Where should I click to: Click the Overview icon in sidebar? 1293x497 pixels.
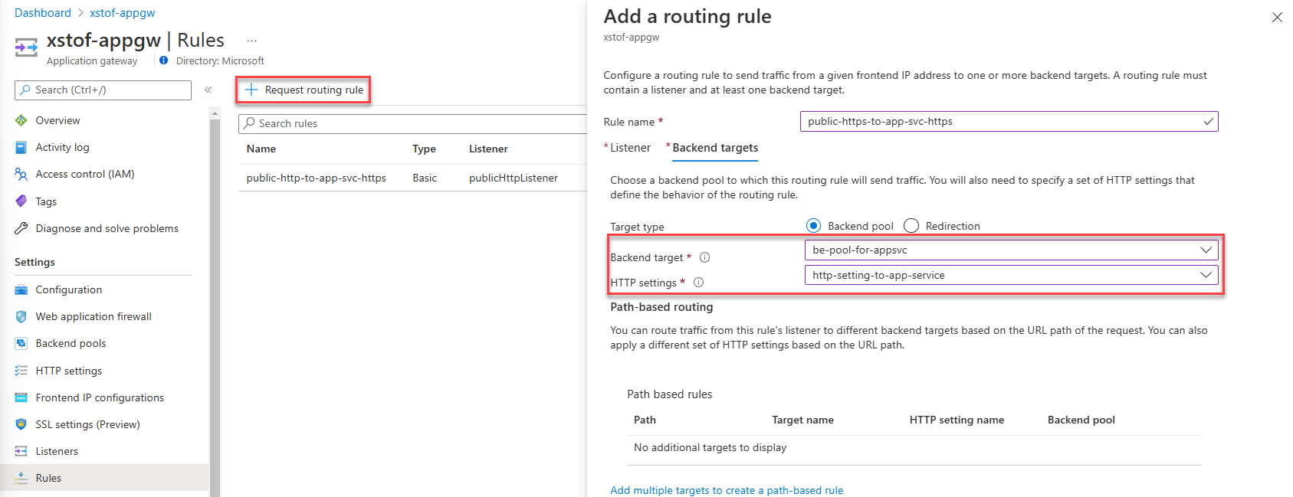[21, 120]
